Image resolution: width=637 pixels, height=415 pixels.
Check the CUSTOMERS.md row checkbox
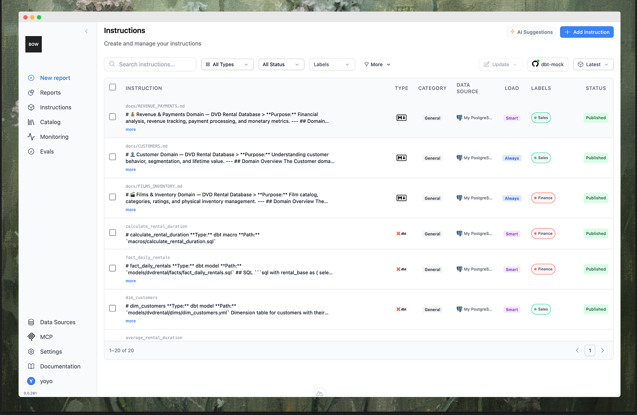tap(112, 157)
